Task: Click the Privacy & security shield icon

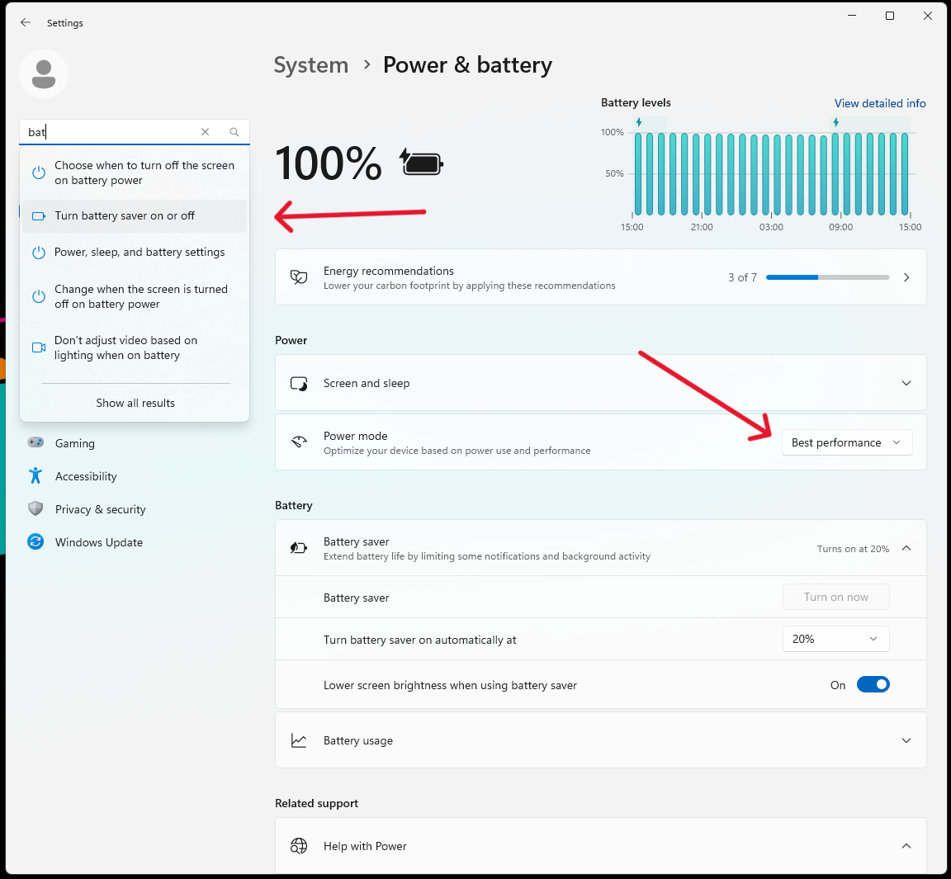Action: point(35,509)
